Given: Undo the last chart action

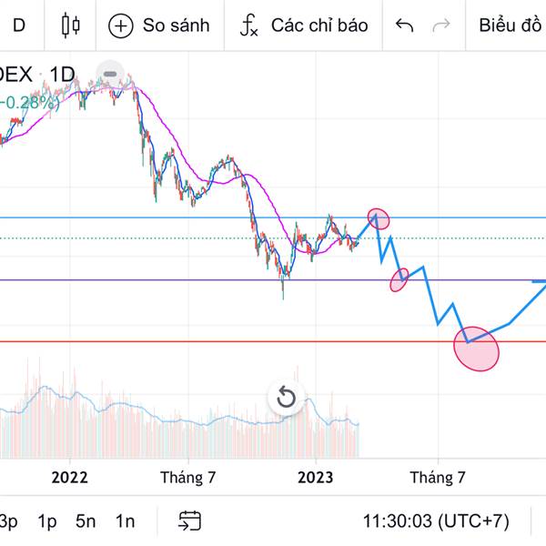Looking at the screenshot, I should pyautogui.click(x=405, y=25).
